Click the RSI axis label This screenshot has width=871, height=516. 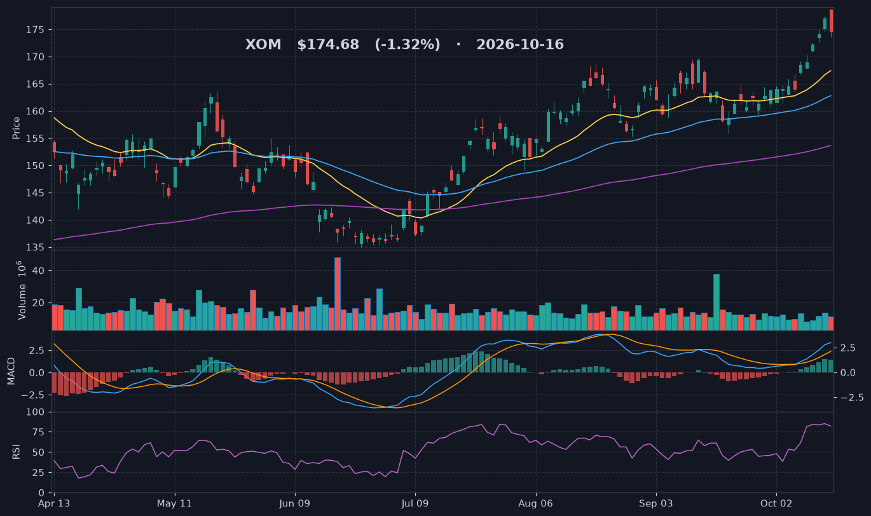point(17,452)
